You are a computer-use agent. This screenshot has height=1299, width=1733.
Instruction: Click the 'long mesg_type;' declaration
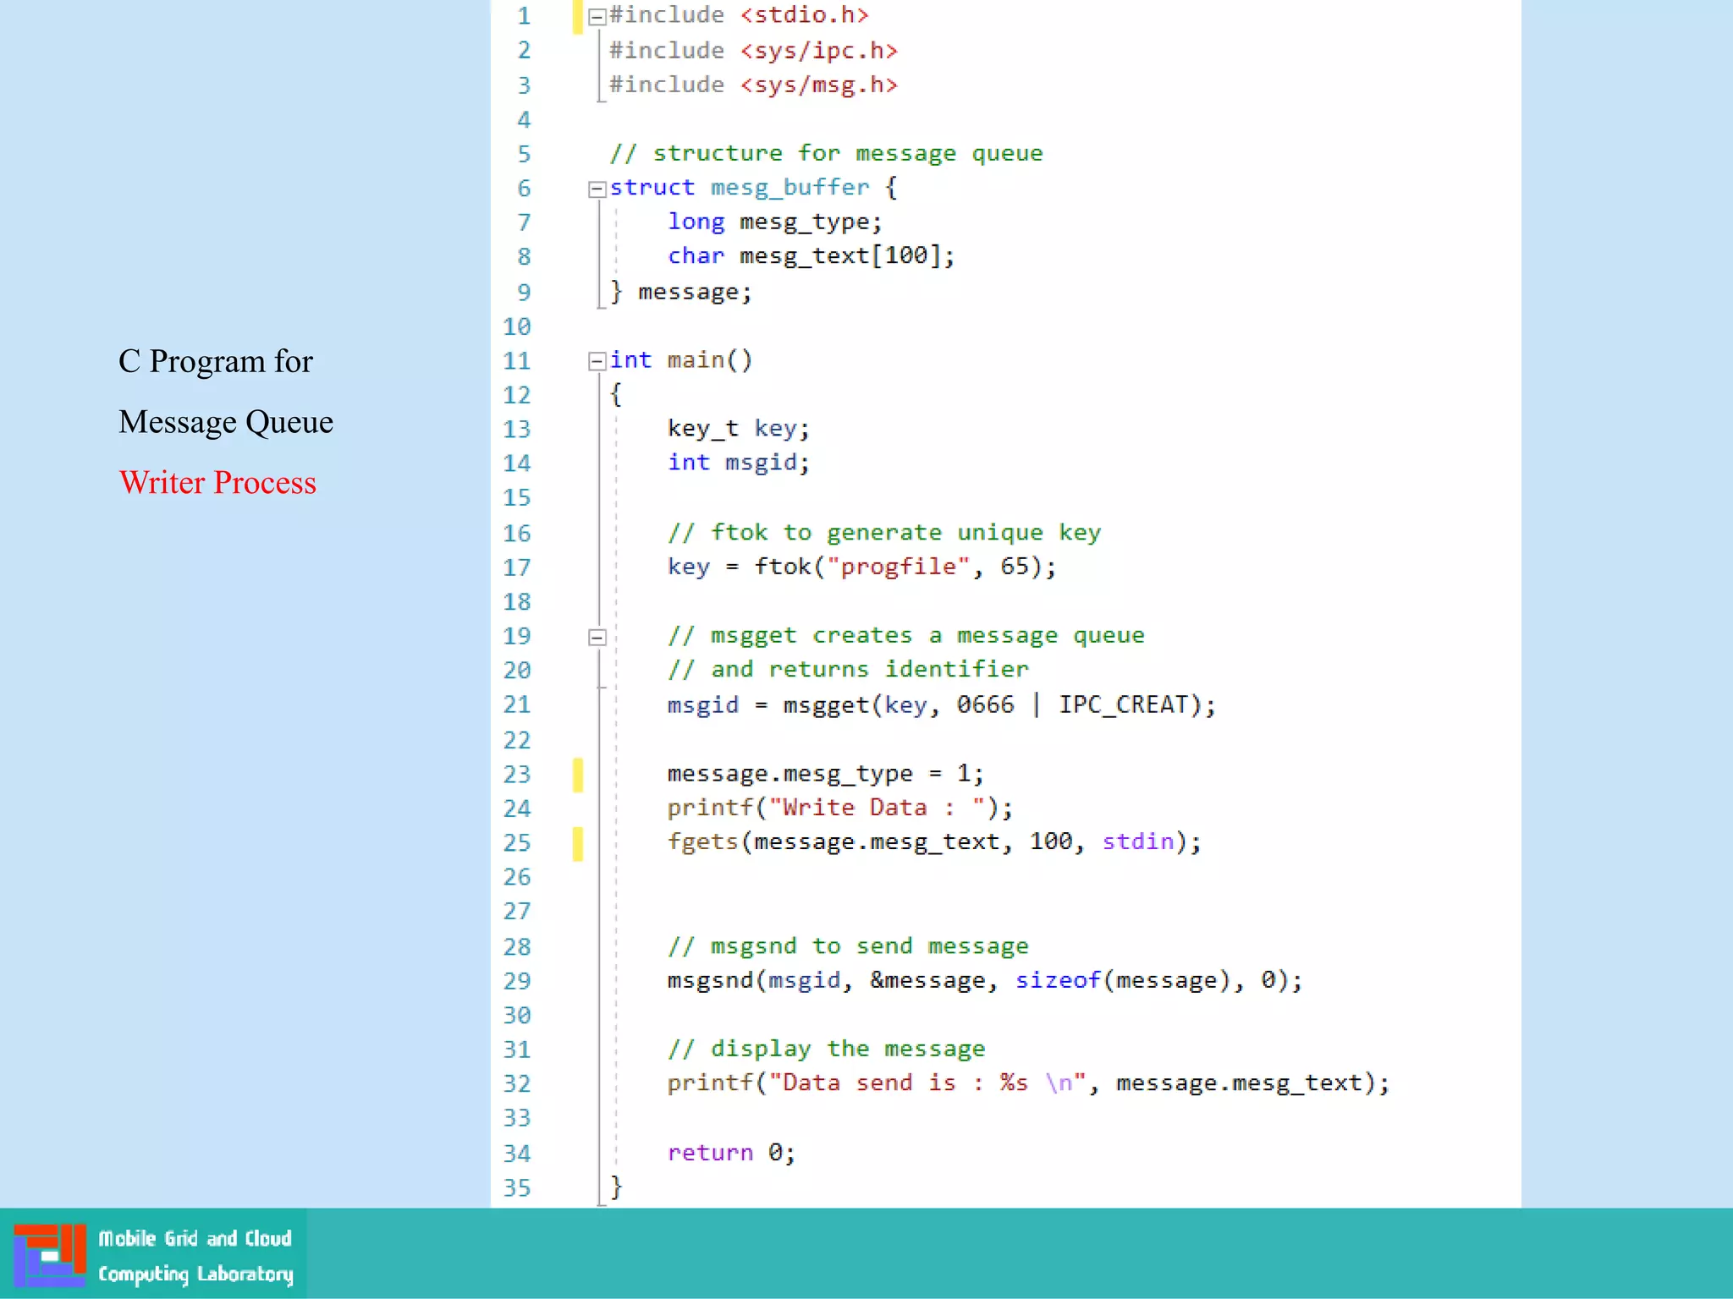pos(774,222)
